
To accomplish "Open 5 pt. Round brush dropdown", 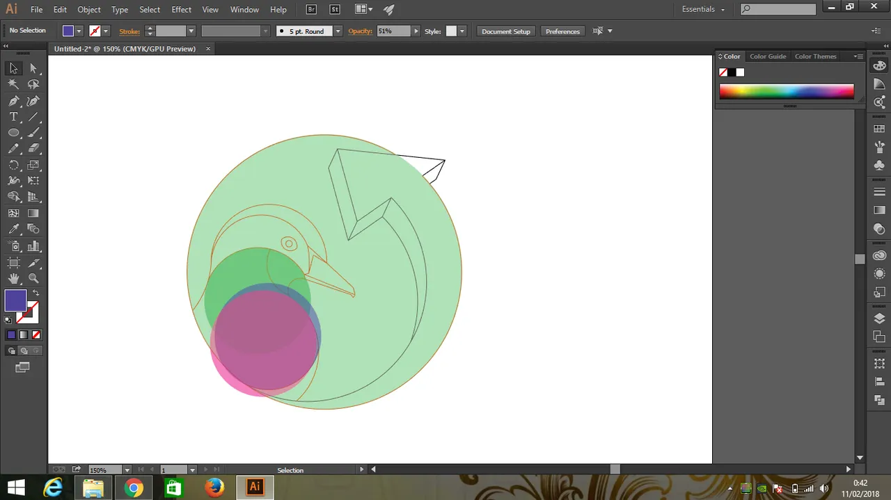I will click(x=338, y=31).
